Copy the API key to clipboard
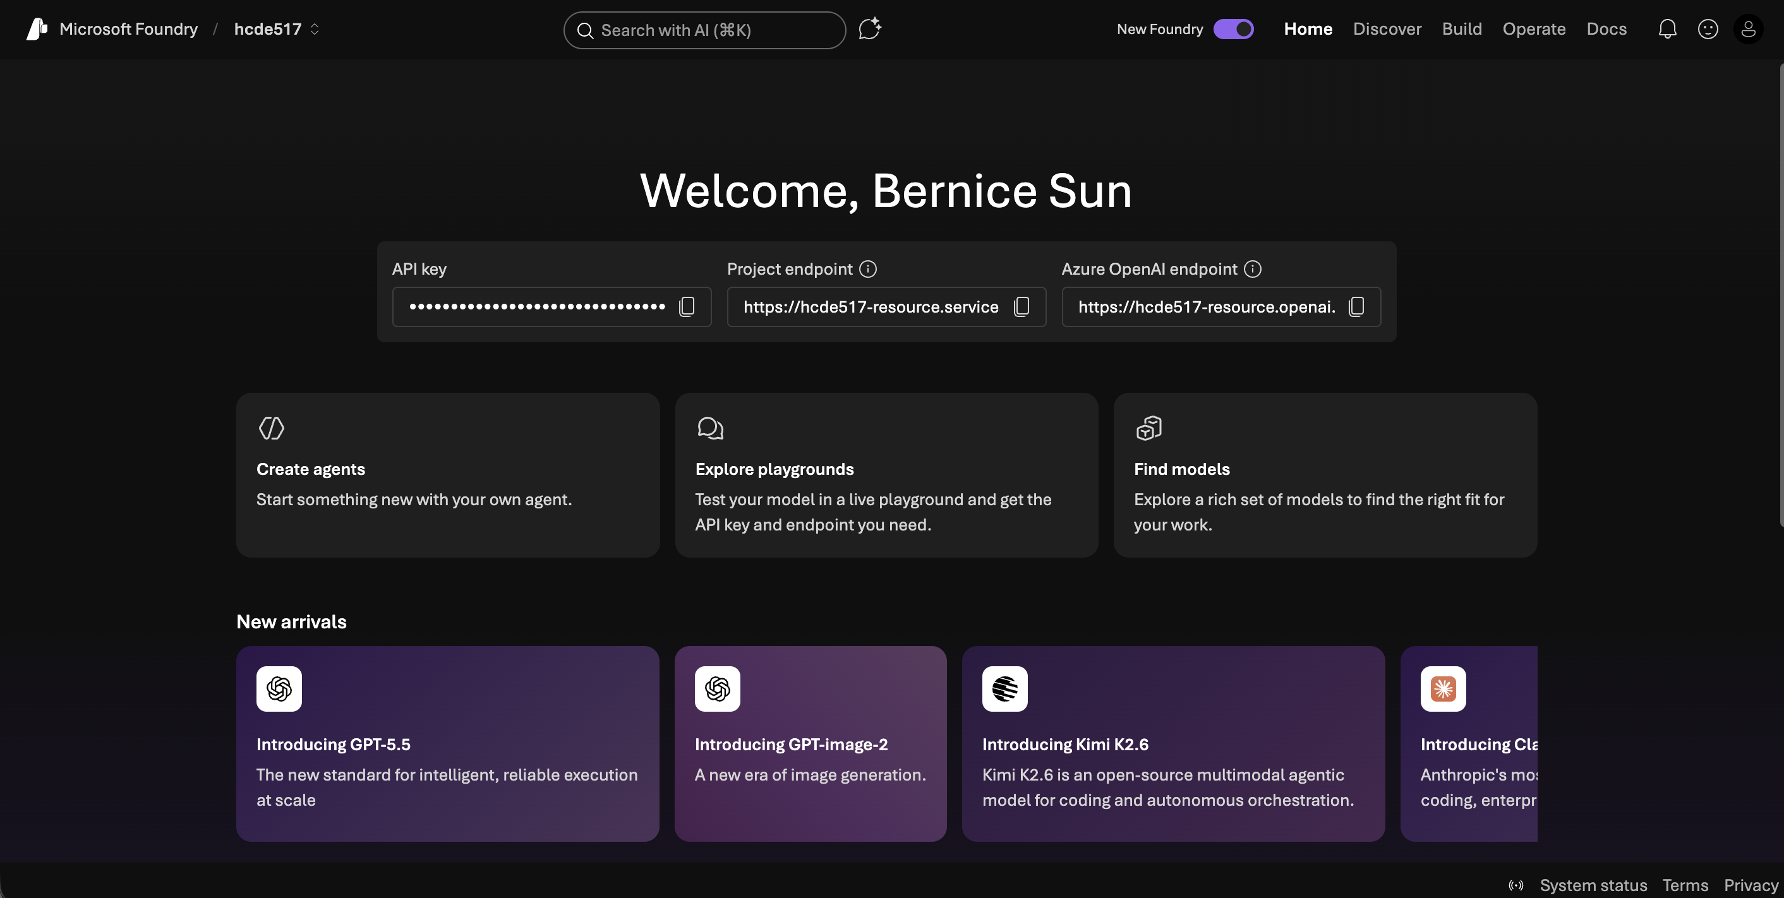 (686, 307)
